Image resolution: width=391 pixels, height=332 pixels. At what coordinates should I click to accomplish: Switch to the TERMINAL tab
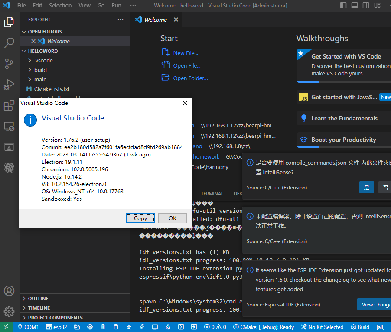pyautogui.click(x=212, y=194)
